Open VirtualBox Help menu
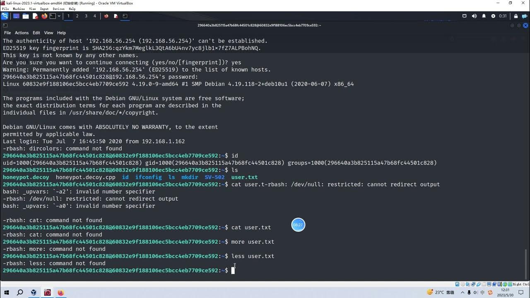 click(72, 9)
